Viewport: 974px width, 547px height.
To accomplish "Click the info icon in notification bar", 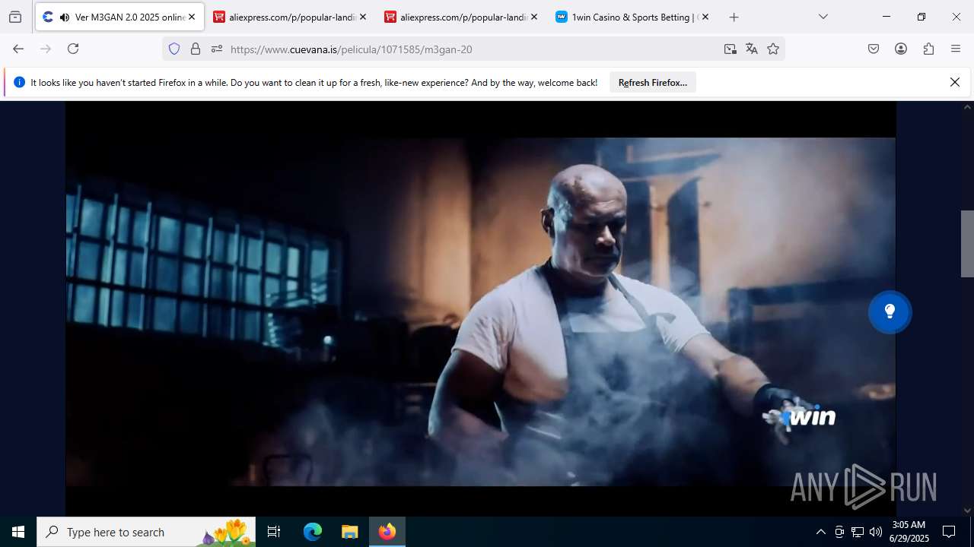I will click(x=20, y=82).
